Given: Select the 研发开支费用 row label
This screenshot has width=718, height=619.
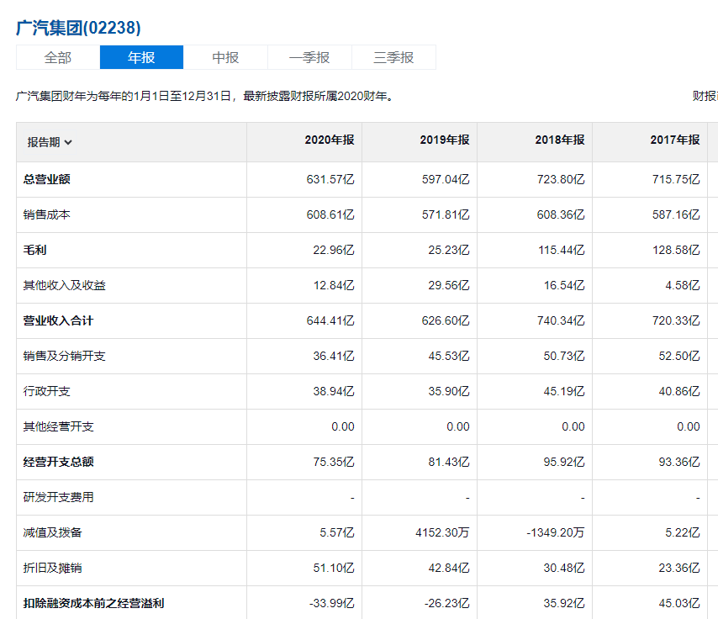Looking at the screenshot, I should click(x=58, y=497).
